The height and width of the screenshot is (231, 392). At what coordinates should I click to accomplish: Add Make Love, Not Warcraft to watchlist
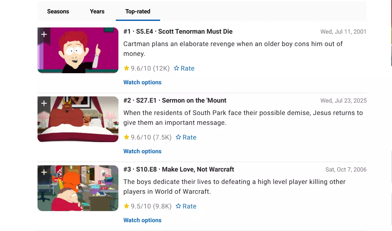click(44, 173)
